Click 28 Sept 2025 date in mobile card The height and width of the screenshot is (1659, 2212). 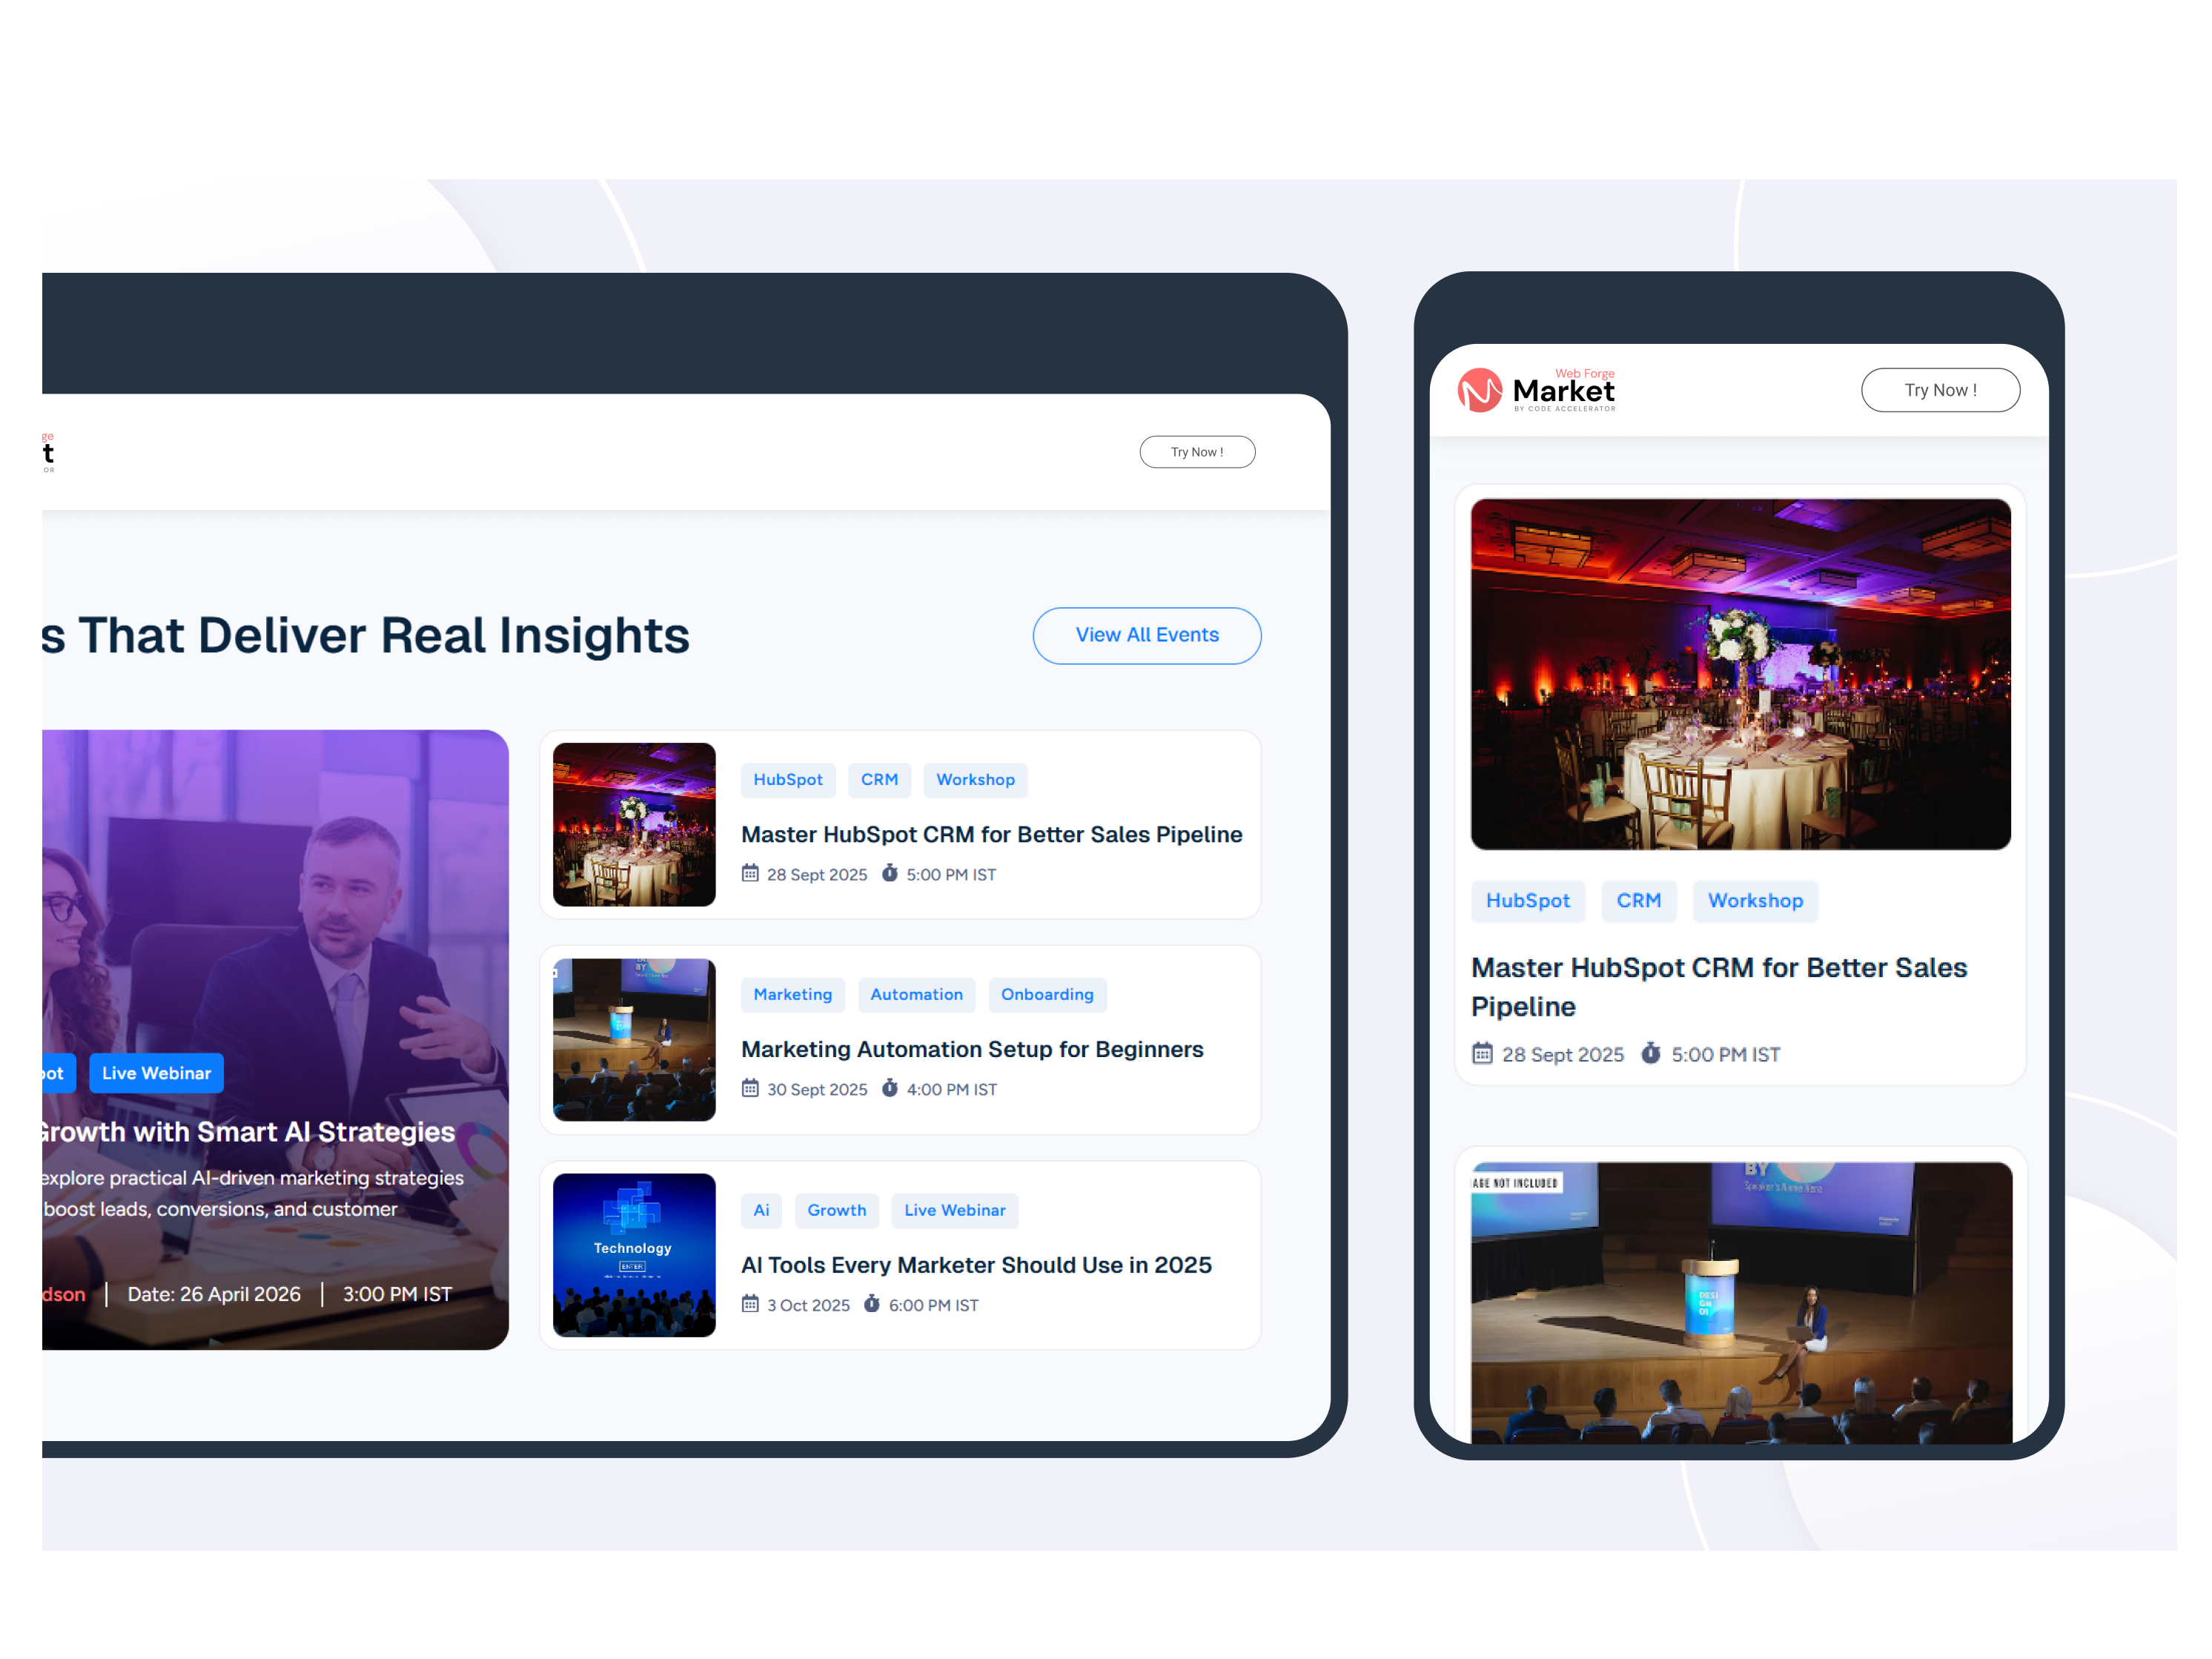[x=1562, y=1055]
